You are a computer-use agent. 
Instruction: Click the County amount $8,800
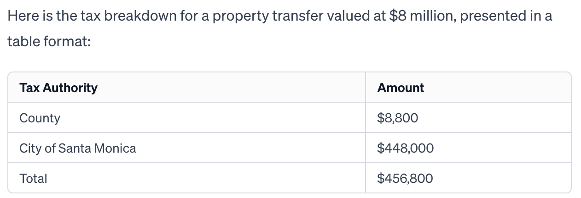click(x=397, y=118)
